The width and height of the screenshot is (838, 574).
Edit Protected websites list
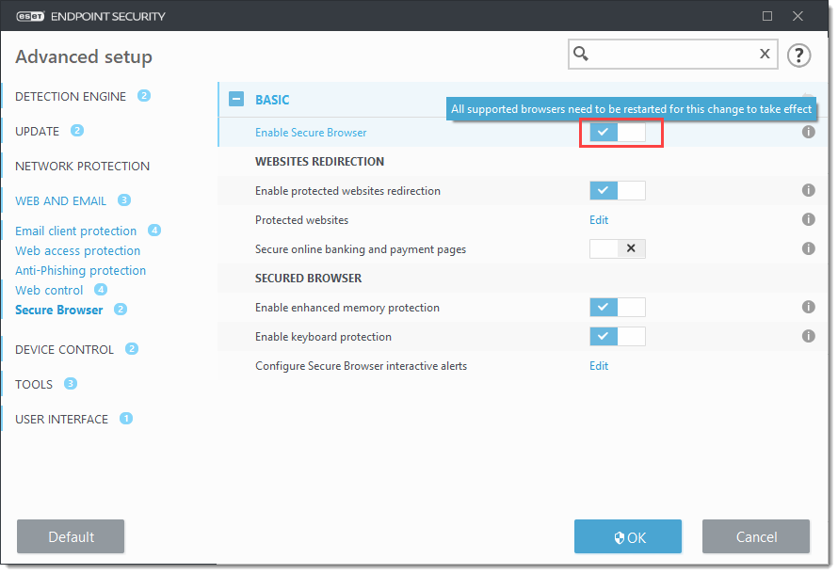pos(599,220)
